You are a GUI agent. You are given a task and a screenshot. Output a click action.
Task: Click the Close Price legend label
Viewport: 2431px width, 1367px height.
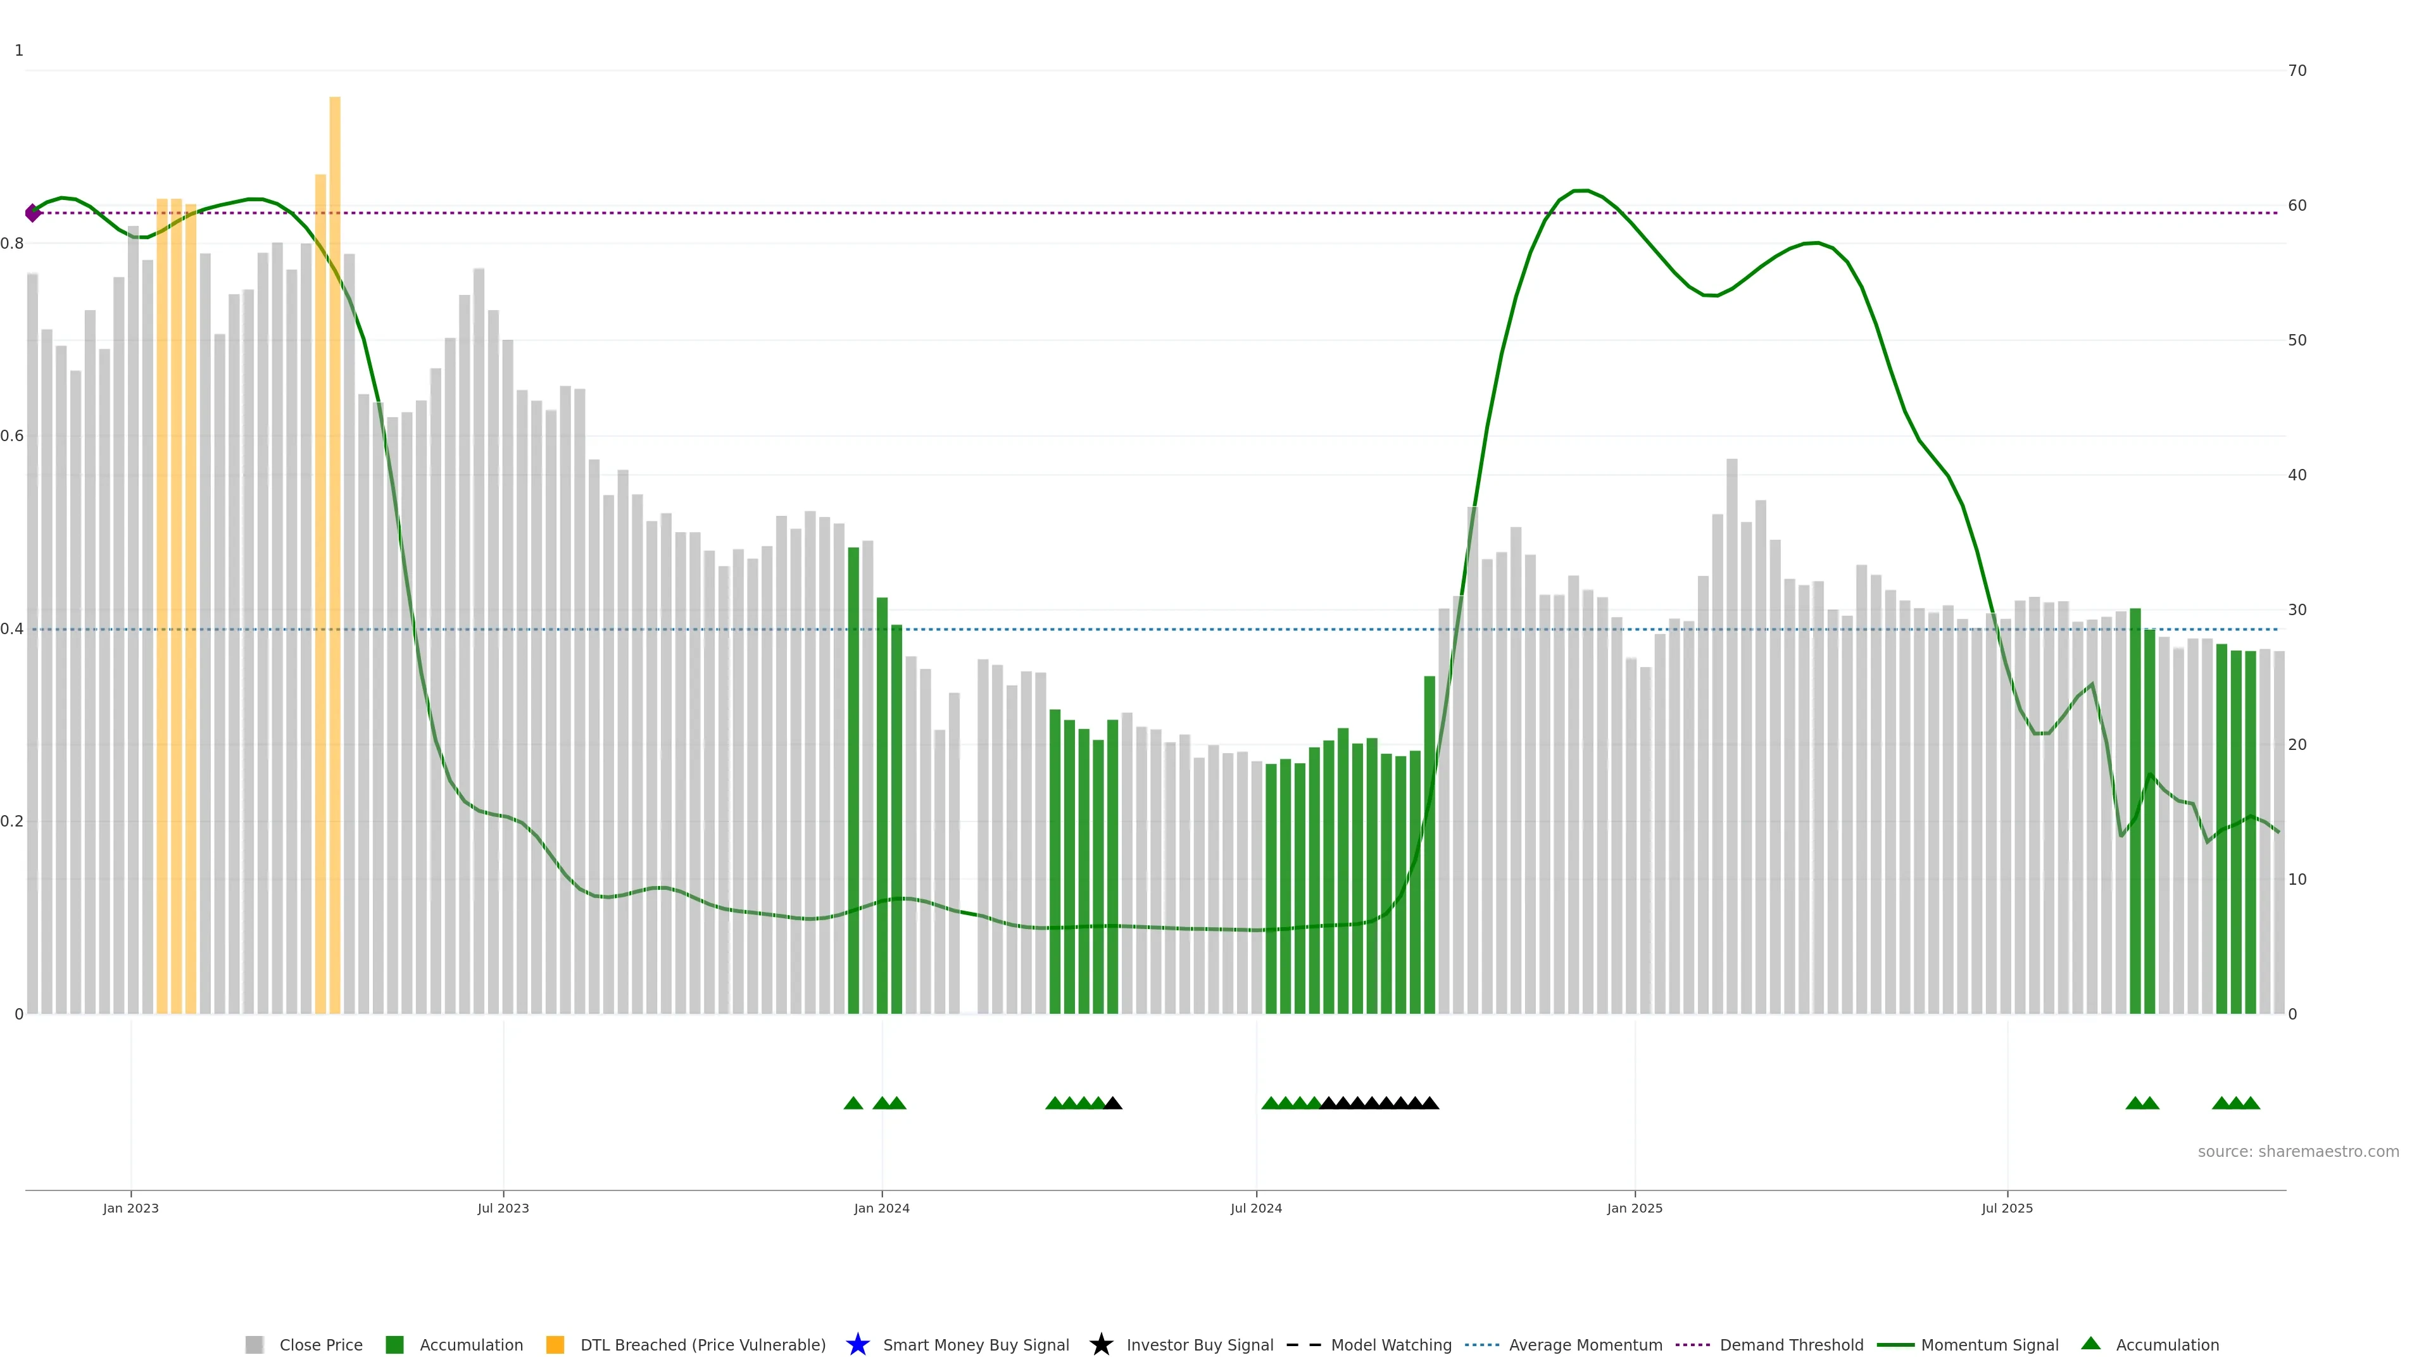(x=321, y=1344)
